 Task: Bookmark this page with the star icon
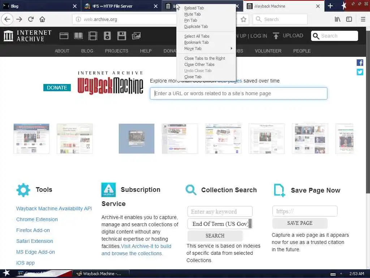pyautogui.click(x=244, y=20)
